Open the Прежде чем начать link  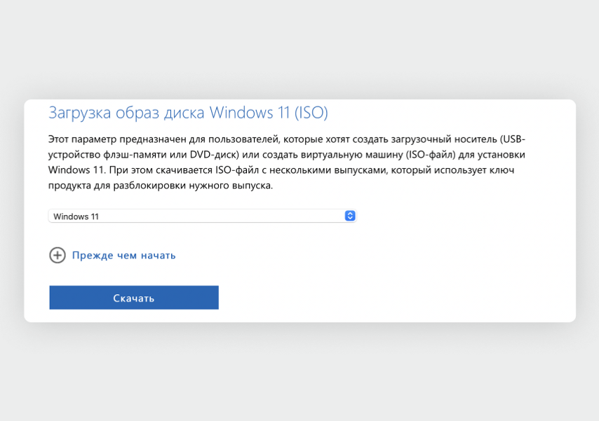click(x=123, y=256)
